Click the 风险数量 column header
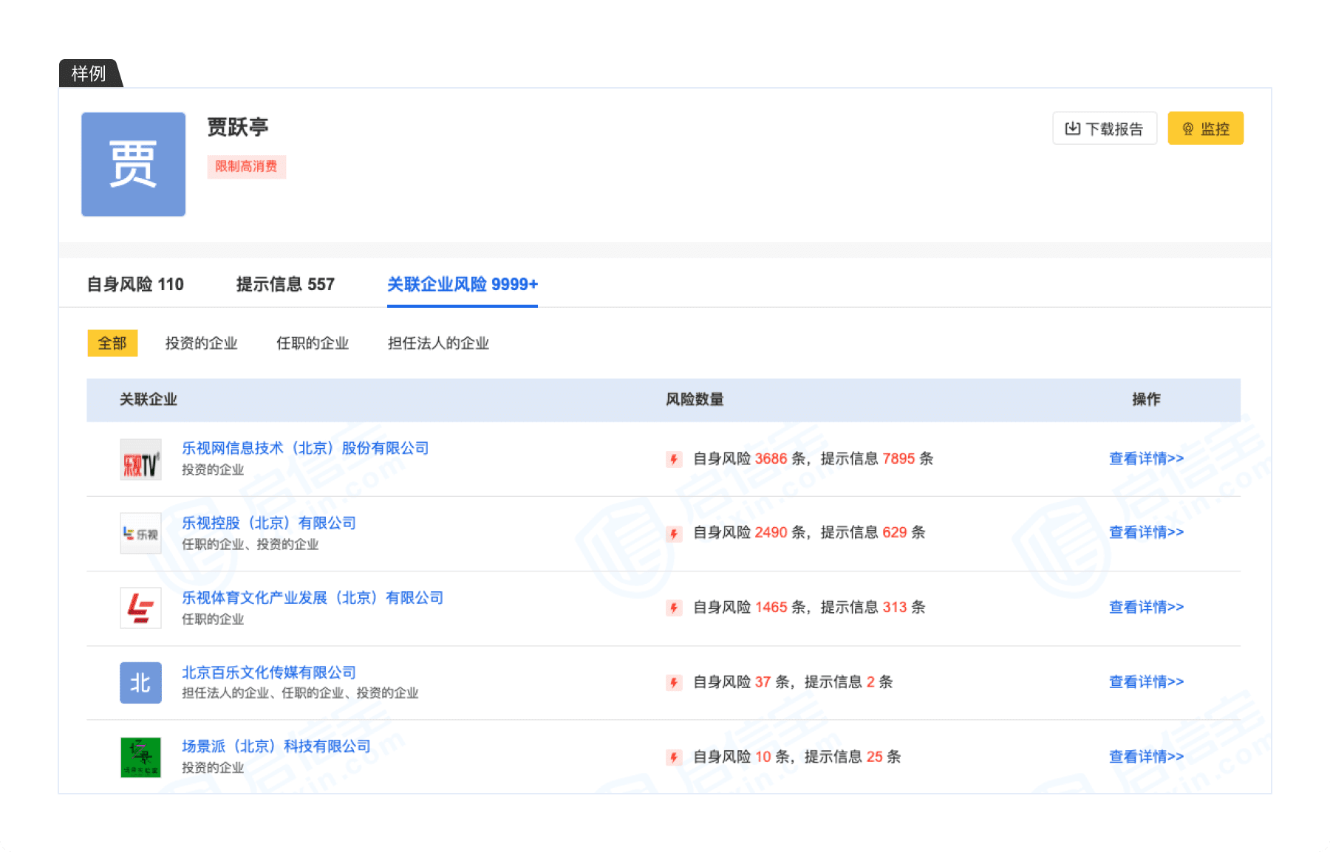Viewport: 1330px width, 852px height. pos(695,399)
